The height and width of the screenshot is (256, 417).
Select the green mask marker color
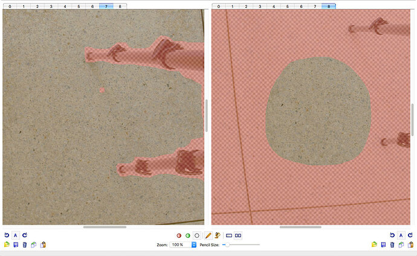point(188,235)
